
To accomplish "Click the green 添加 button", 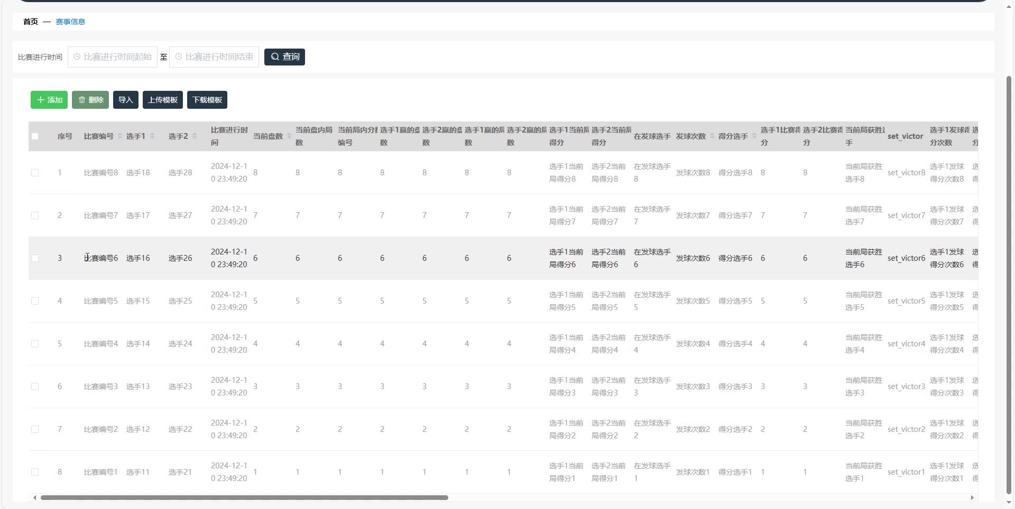I will 49,100.
